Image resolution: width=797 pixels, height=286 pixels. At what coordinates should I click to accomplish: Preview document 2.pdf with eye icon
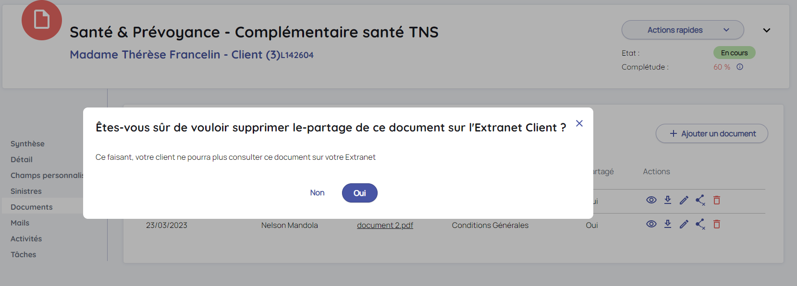[x=651, y=224]
